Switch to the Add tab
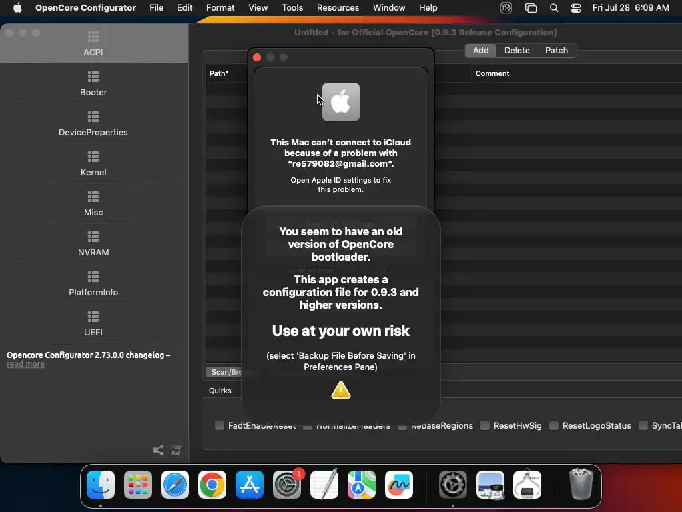The height and width of the screenshot is (512, 682). [x=481, y=50]
